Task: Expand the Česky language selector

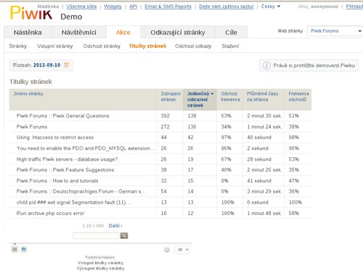Action: 271,7
